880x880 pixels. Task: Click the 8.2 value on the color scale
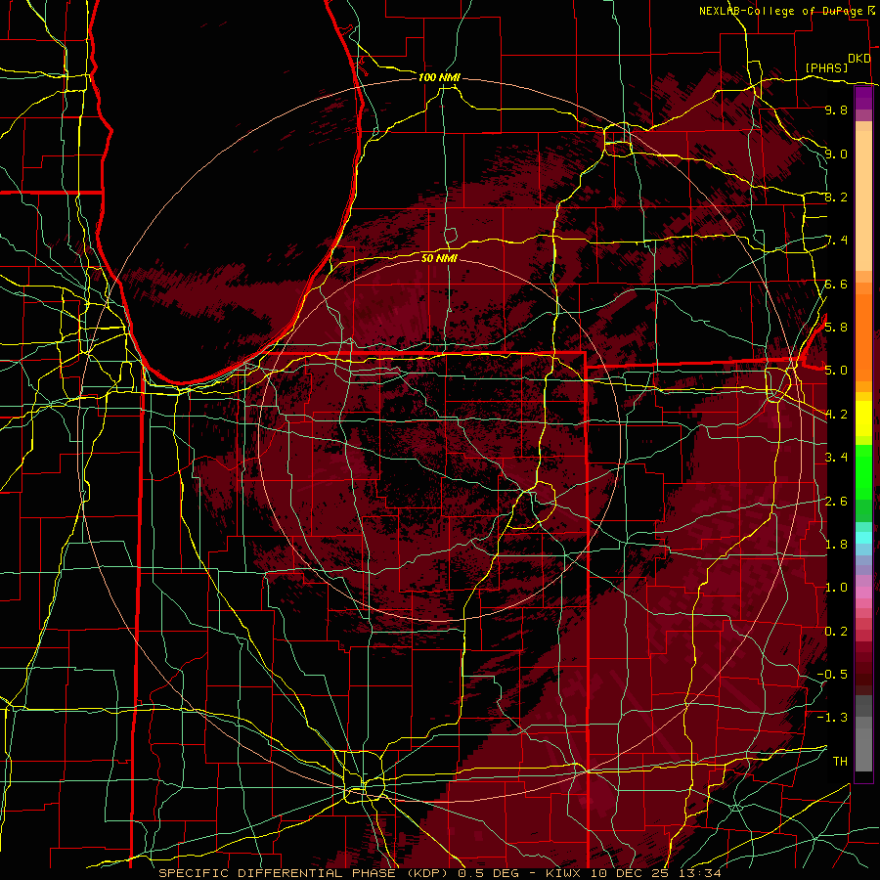pyautogui.click(x=836, y=197)
